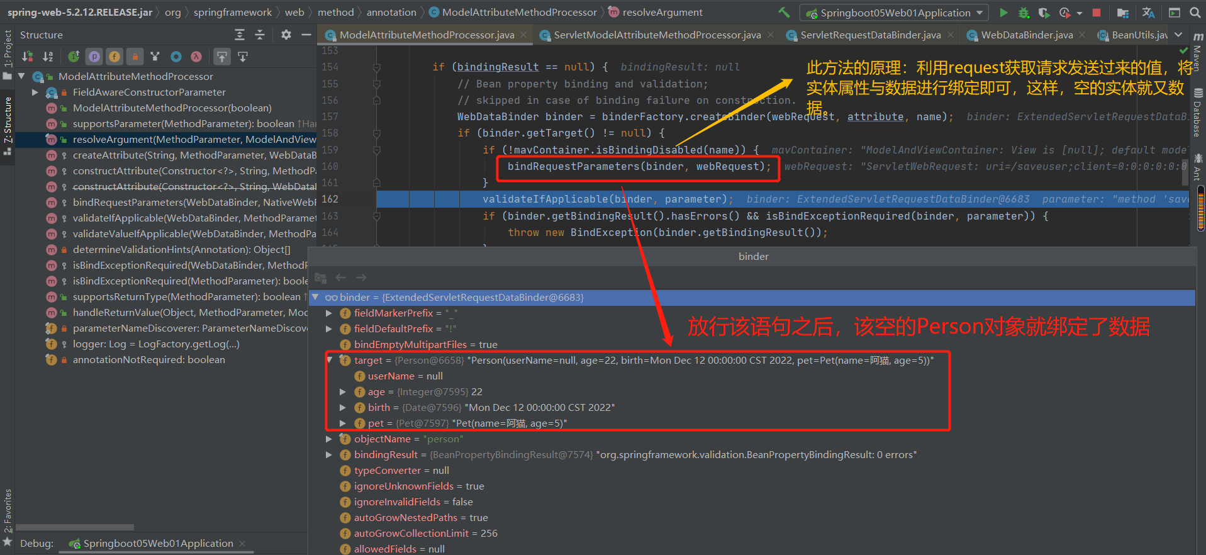Expand the fieldMarkerPrefix variable
Image resolution: width=1206 pixels, height=555 pixels.
point(328,313)
